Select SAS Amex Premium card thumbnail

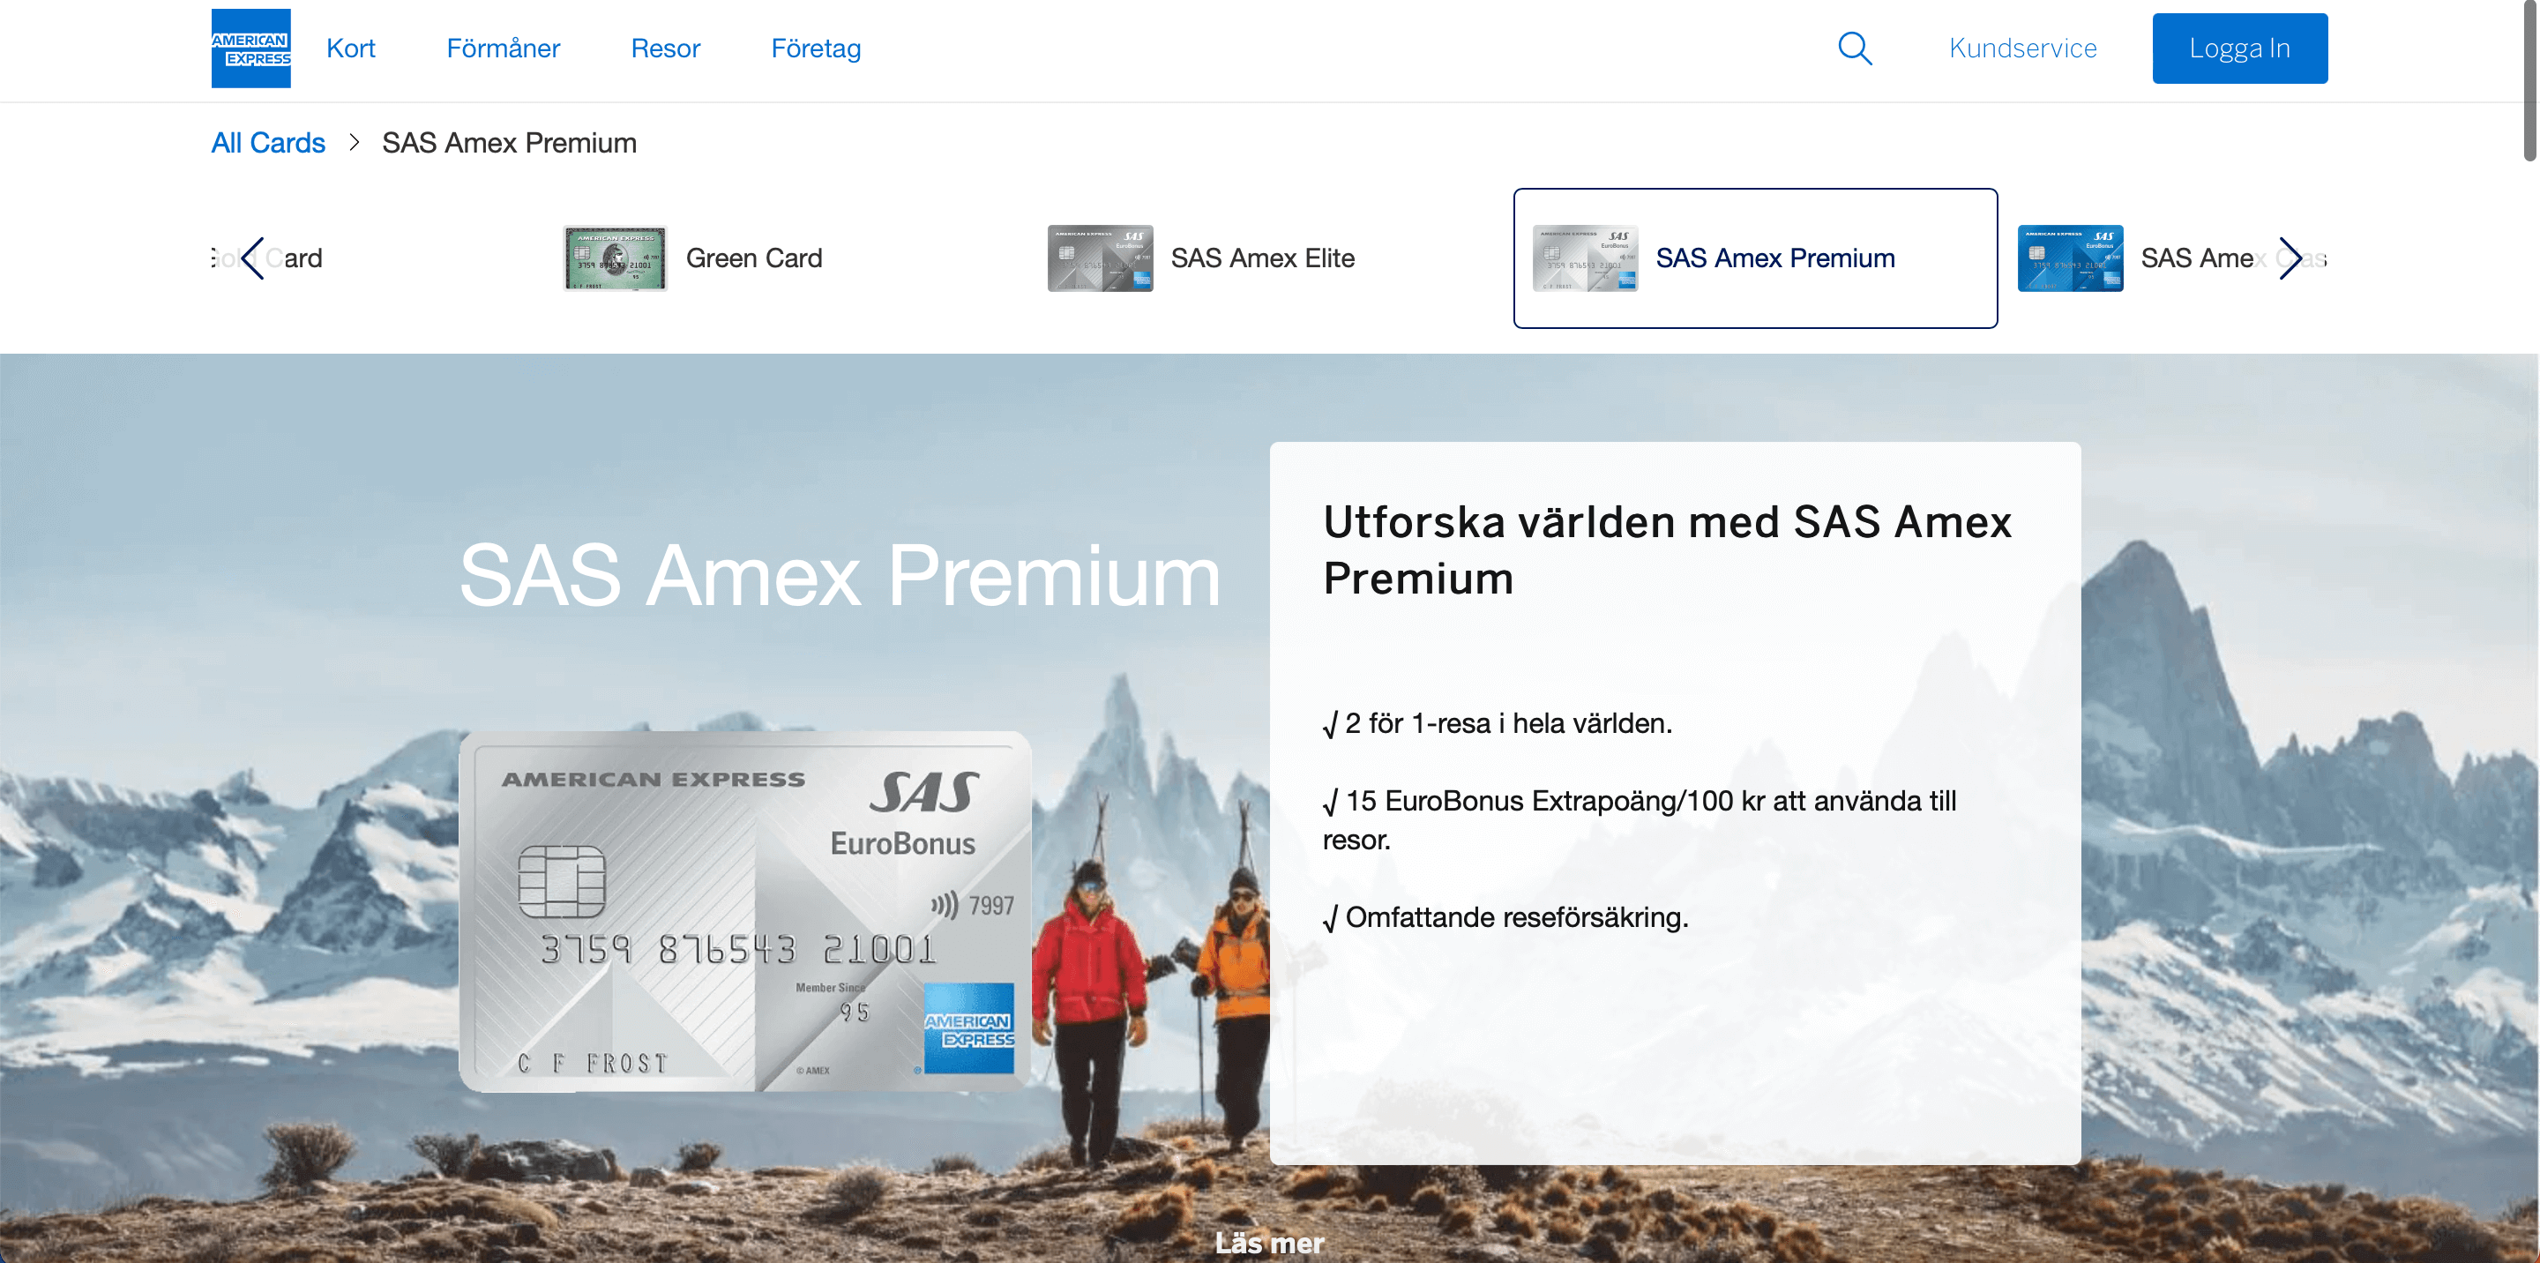pos(1585,258)
